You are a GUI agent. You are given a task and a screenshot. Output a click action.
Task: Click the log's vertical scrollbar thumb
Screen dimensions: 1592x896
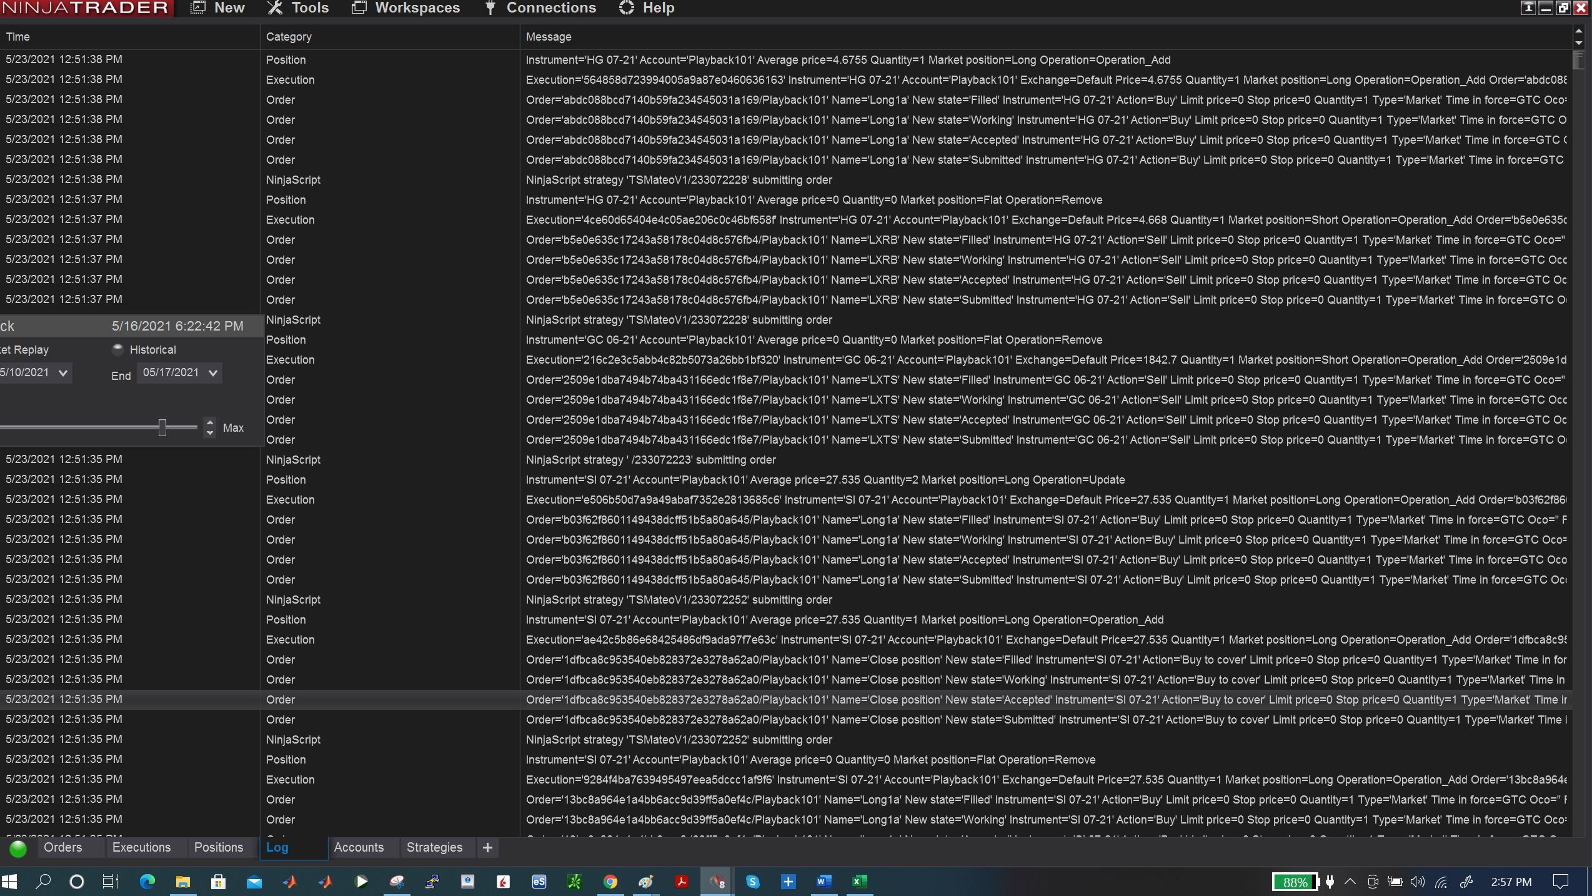coord(1579,61)
